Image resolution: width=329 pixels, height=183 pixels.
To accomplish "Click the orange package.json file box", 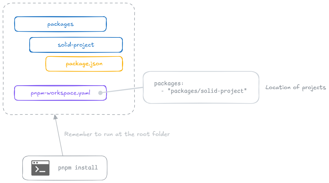I will pyautogui.click(x=84, y=64).
